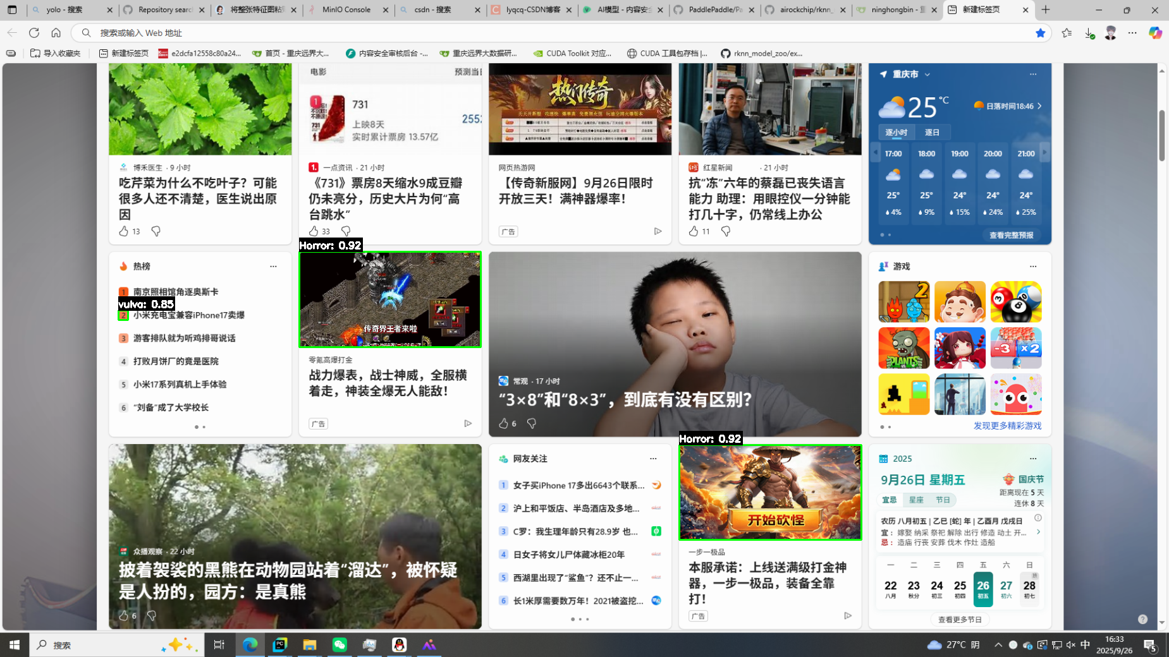Open more options on 游戏 card
This screenshot has height=657, width=1169.
click(1032, 266)
